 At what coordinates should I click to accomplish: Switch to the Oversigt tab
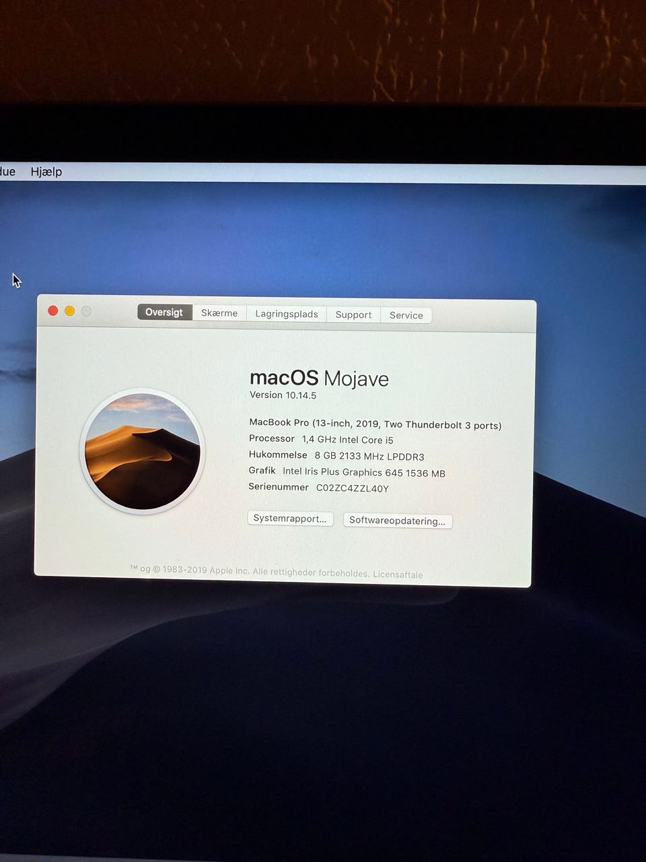click(165, 312)
